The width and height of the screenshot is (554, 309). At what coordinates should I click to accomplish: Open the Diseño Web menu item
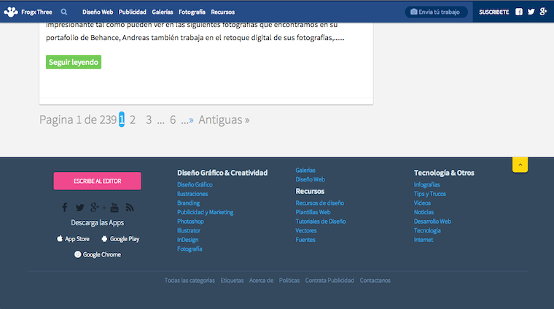tap(98, 12)
